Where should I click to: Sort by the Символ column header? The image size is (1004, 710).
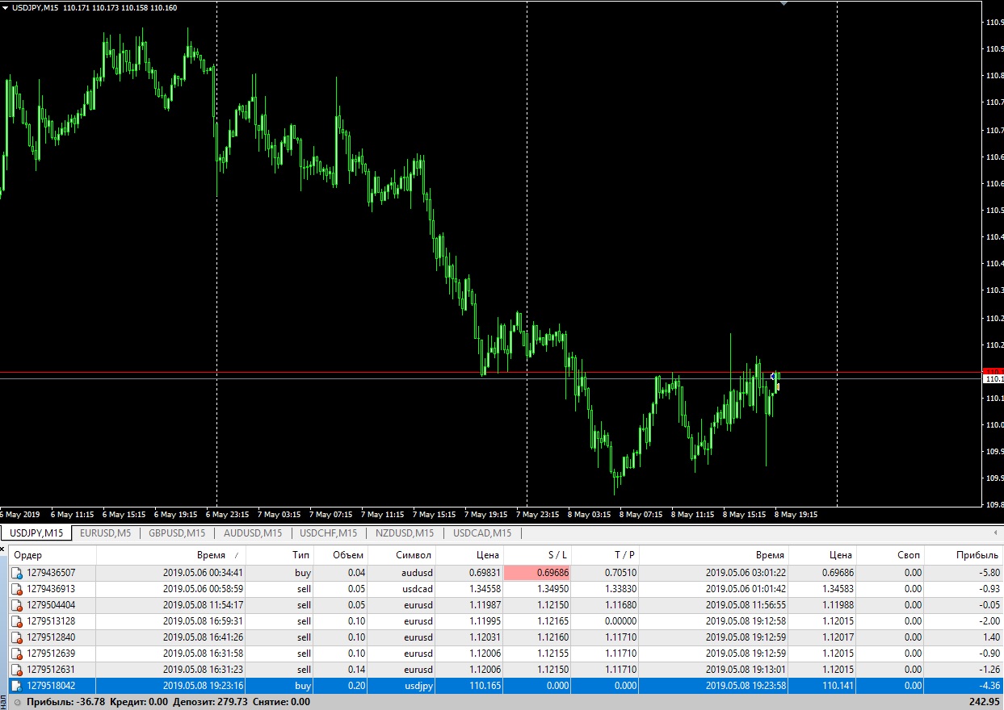click(401, 555)
